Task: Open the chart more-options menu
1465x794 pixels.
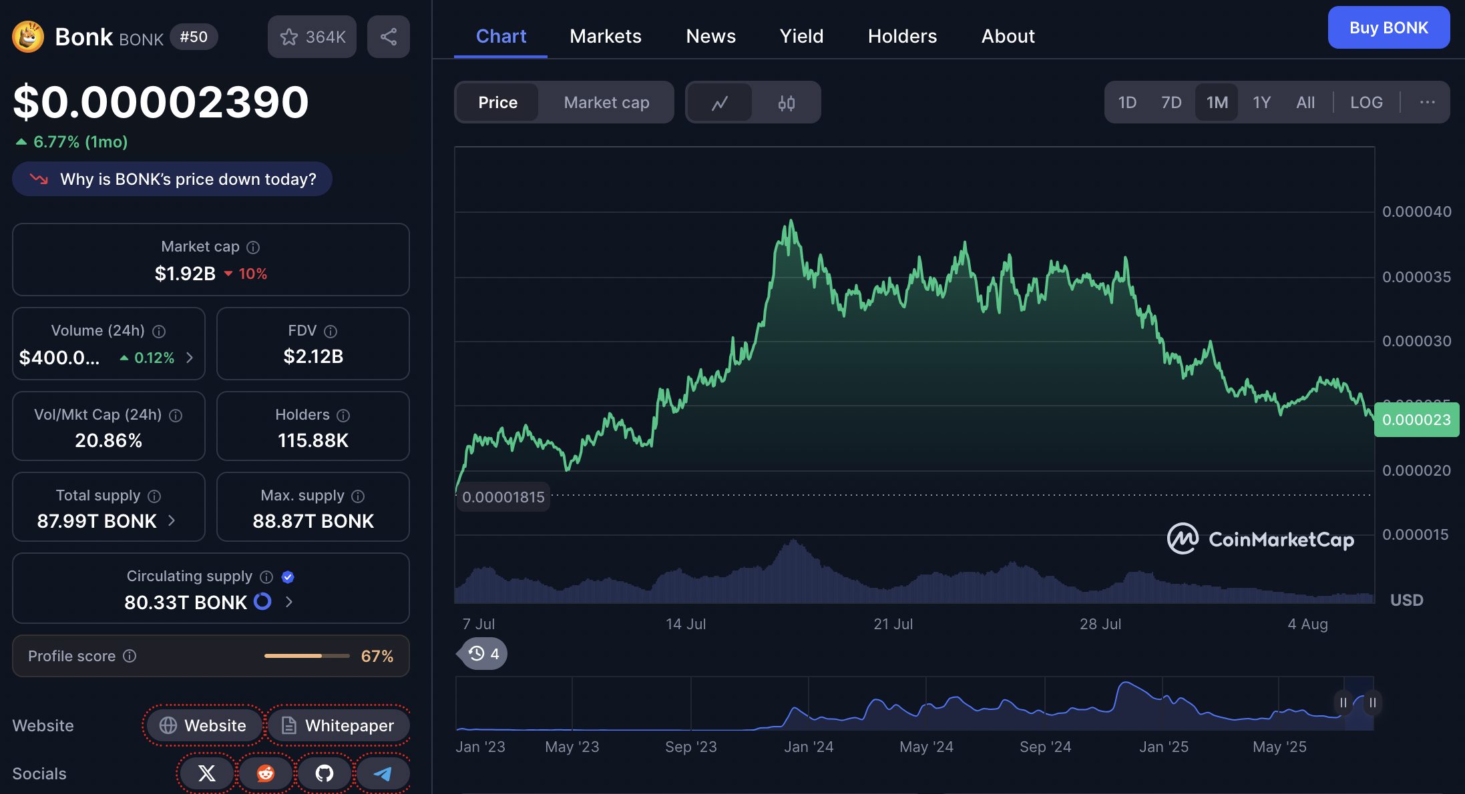Action: click(x=1428, y=102)
